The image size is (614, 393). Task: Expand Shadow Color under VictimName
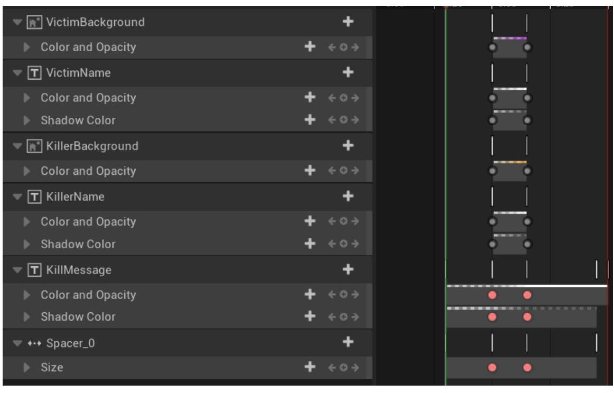click(27, 121)
